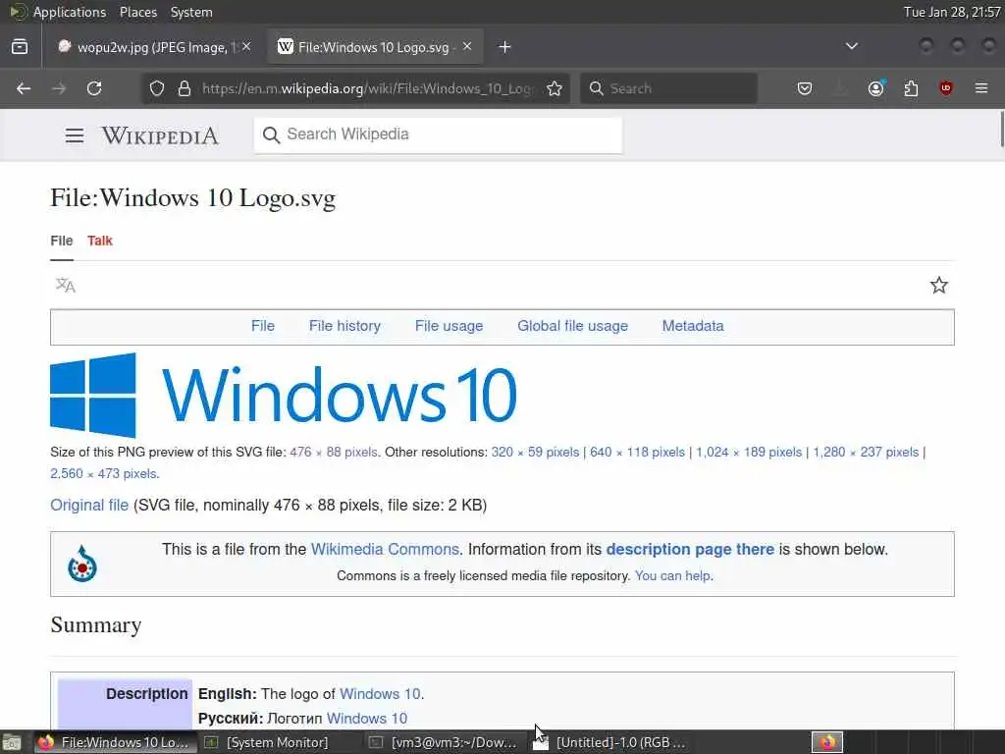This screenshot has height=754, width=1005.
Task: Switch to vm3@vm3 terminal in taskbar
Action: point(444,742)
